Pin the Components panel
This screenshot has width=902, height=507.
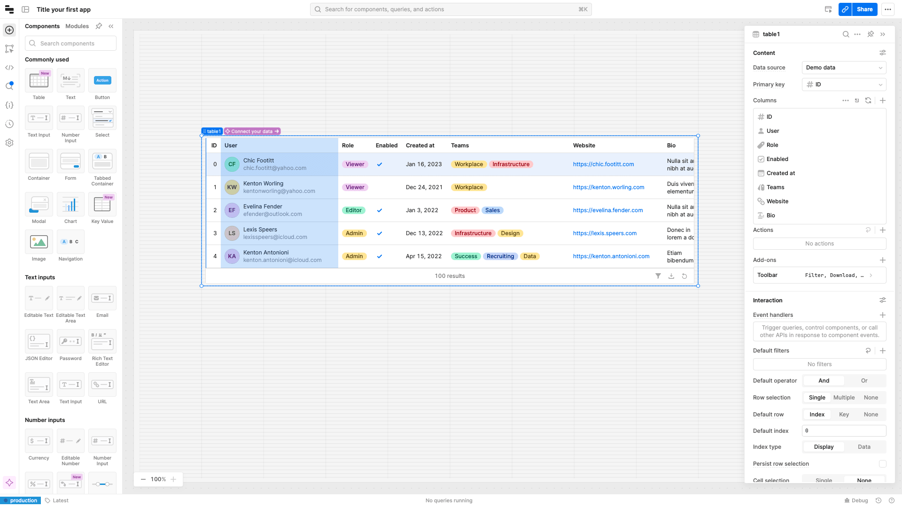coord(99,26)
